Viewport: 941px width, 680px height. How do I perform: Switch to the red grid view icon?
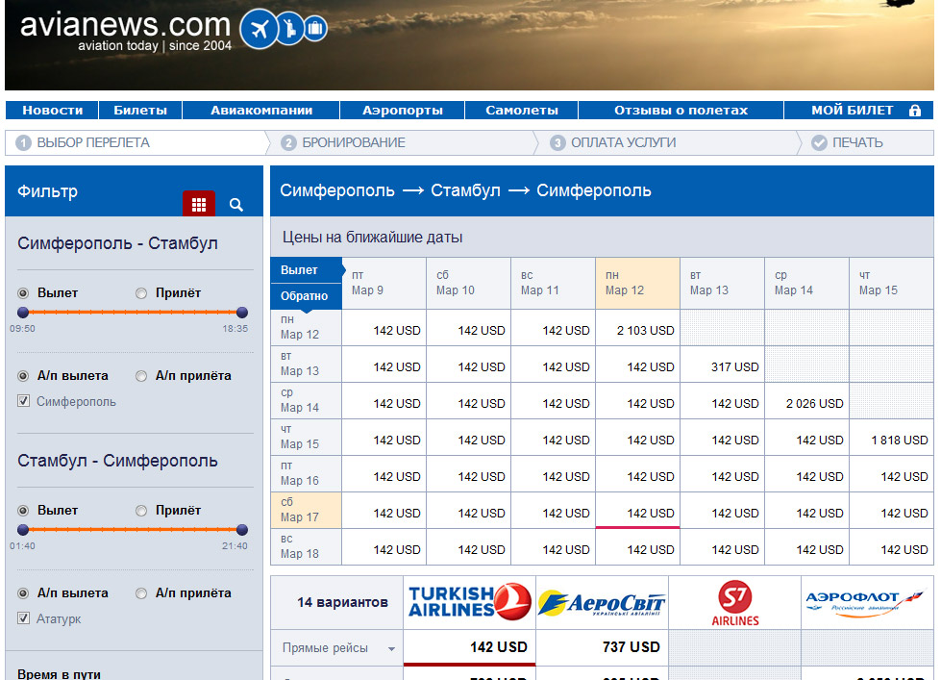coord(199,204)
